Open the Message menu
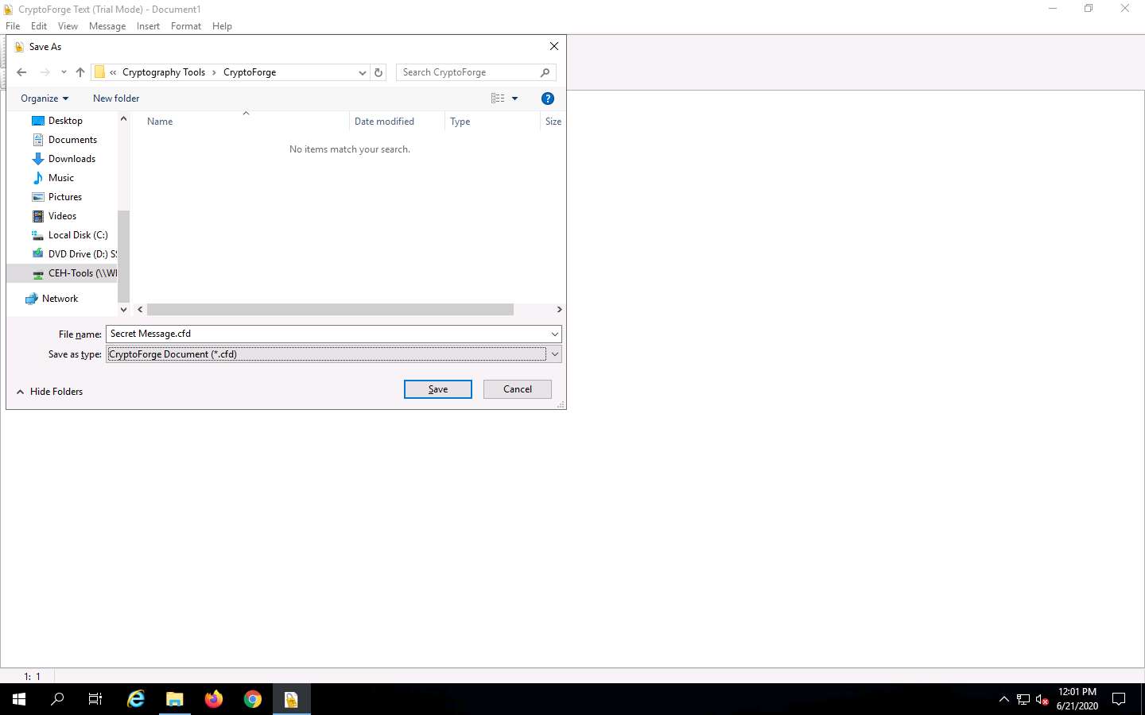 point(107,25)
